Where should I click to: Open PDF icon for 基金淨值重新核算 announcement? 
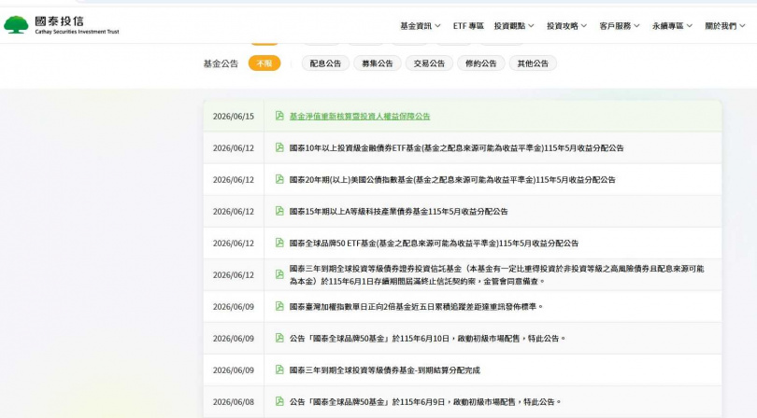pyautogui.click(x=279, y=116)
